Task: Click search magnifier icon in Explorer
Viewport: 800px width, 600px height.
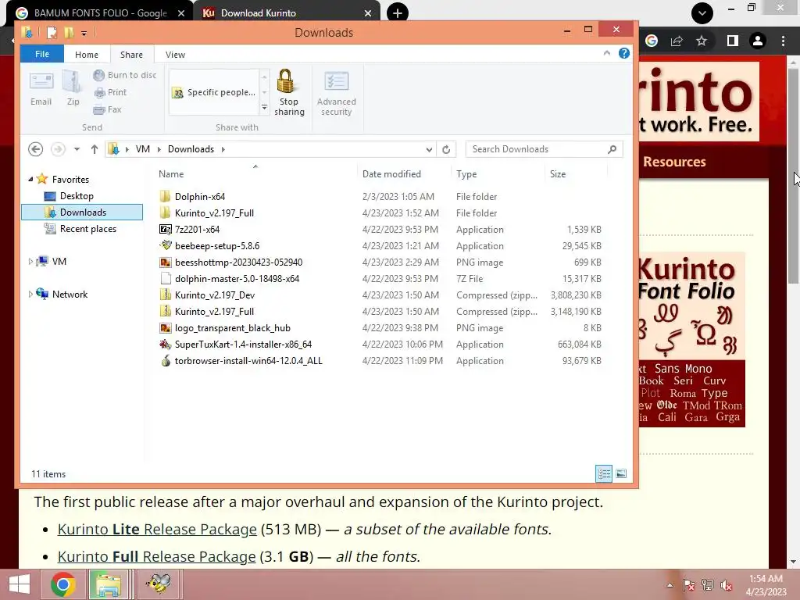Action: tap(612, 149)
